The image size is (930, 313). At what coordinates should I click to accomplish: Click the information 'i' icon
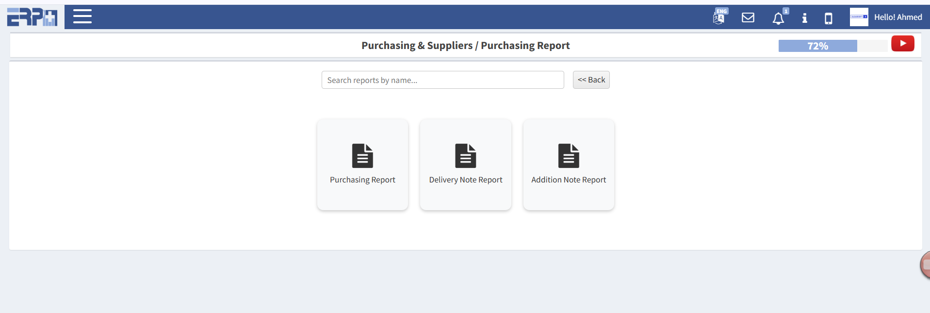(x=804, y=18)
